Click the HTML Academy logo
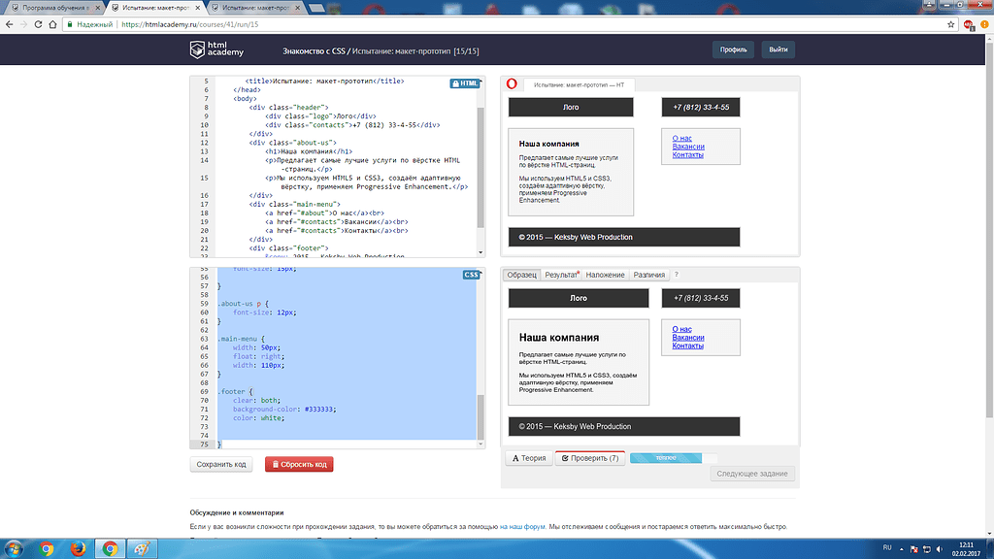 tap(217, 49)
